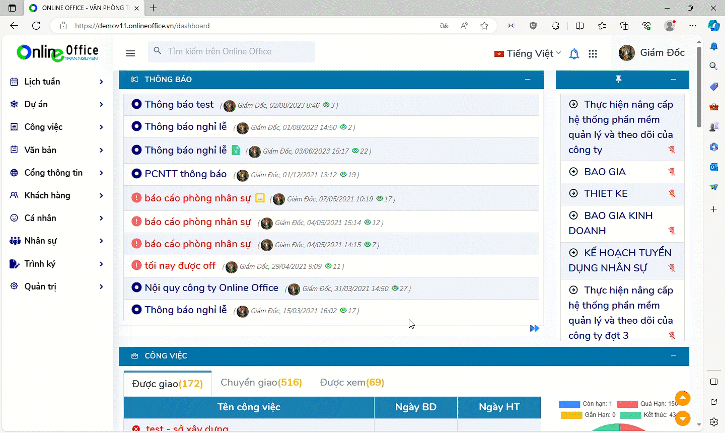Viewport: 725px width, 433px height.
Task: Click the orange scroll-down arrow button
Action: pos(682,418)
